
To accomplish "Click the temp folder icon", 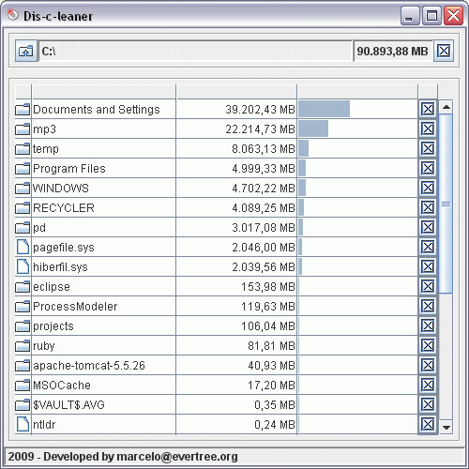I will [23, 149].
